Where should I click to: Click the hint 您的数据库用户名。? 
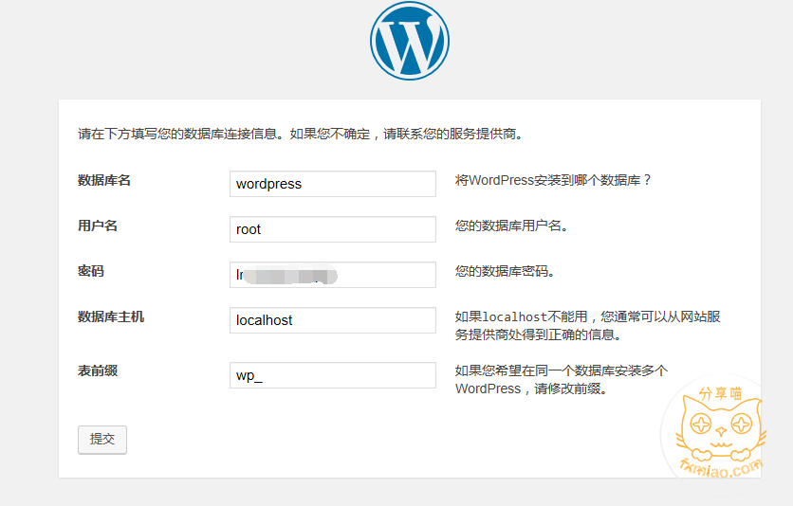[511, 226]
